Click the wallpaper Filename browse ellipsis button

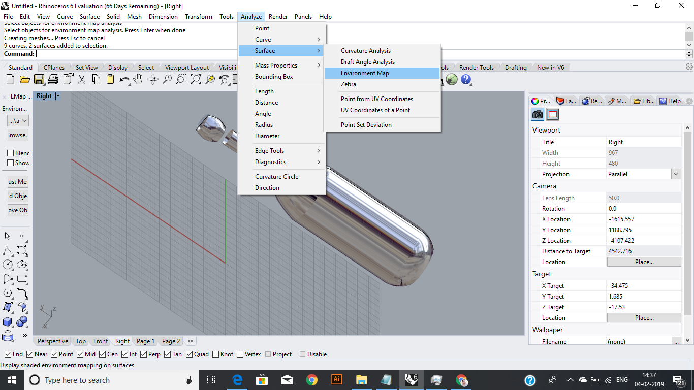click(676, 342)
